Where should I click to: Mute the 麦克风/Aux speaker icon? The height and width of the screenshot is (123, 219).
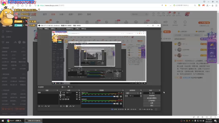coord(118,96)
